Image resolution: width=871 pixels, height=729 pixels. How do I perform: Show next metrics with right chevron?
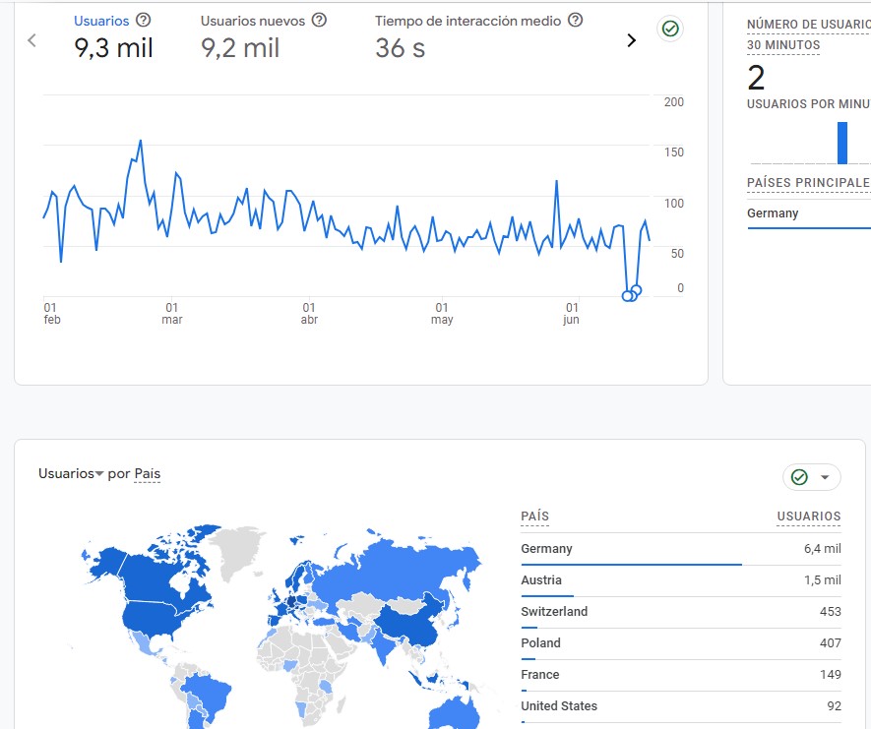click(x=631, y=40)
